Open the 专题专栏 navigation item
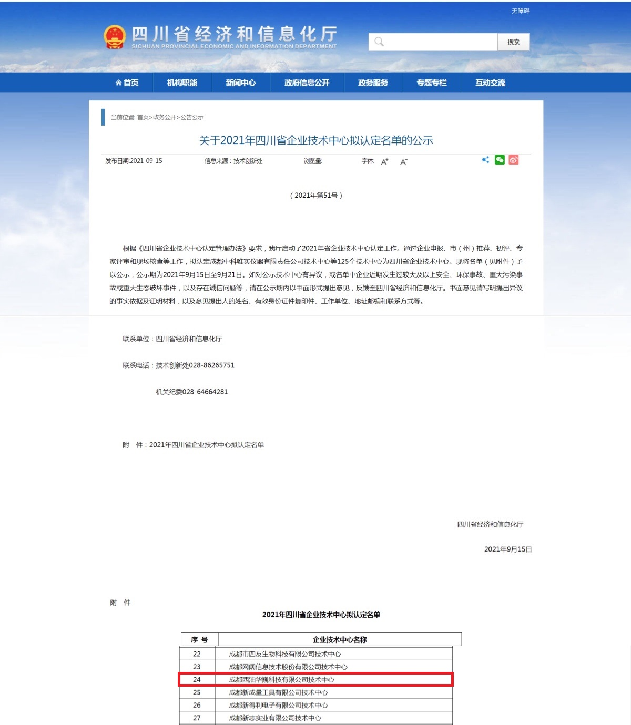This screenshot has height=725, width=631. click(432, 83)
